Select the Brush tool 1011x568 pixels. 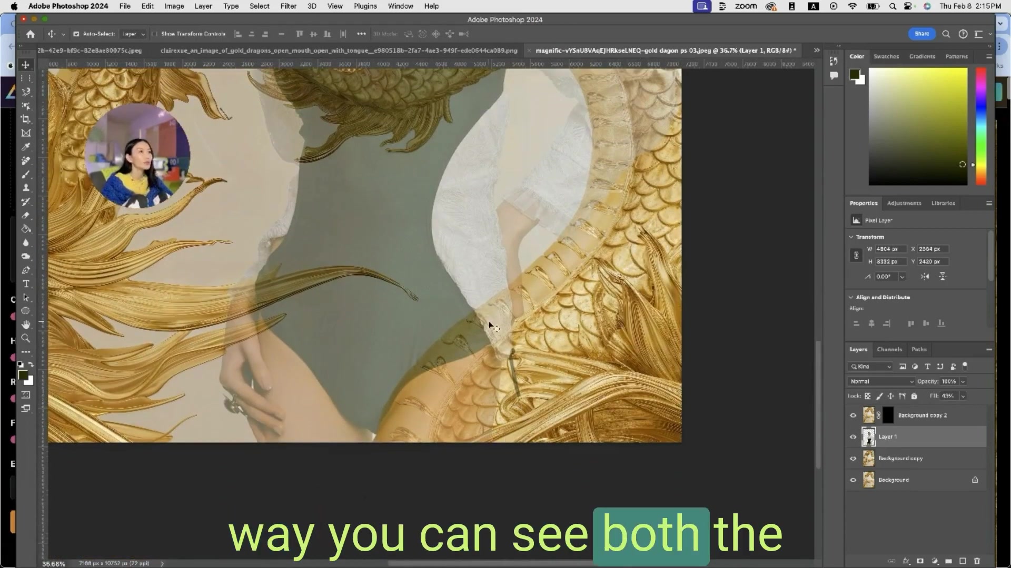(25, 174)
